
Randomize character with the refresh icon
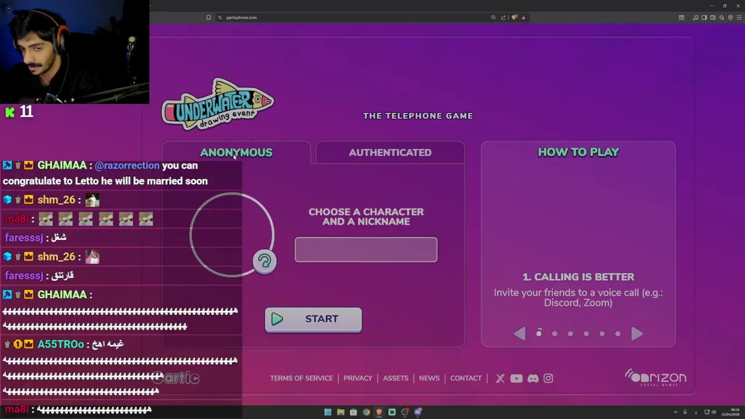point(265,261)
